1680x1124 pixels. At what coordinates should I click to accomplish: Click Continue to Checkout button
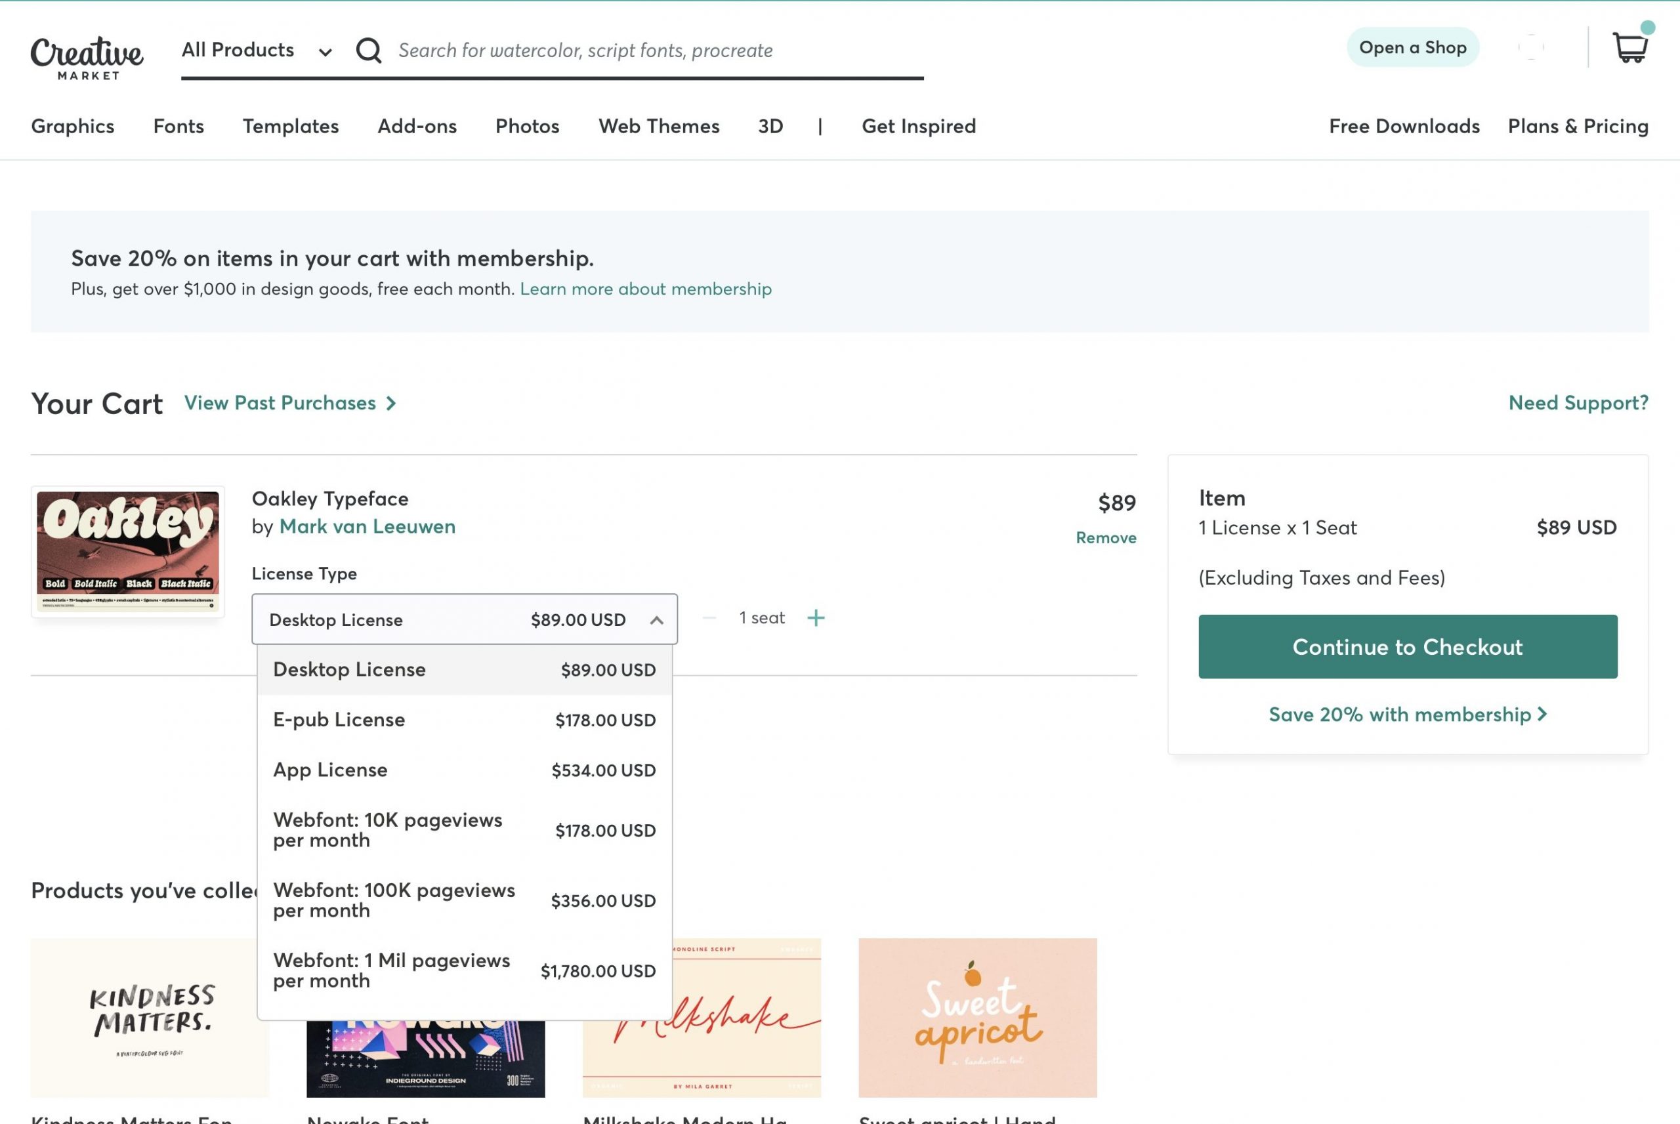point(1408,646)
